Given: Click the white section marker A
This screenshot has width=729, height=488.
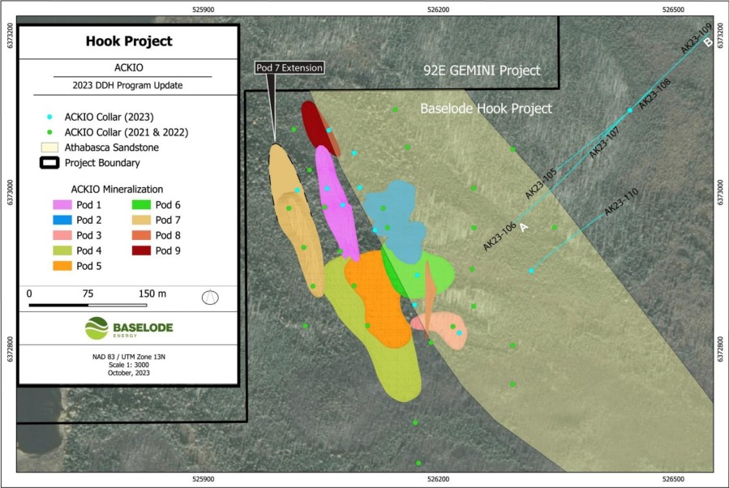Looking at the screenshot, I should 524,227.
